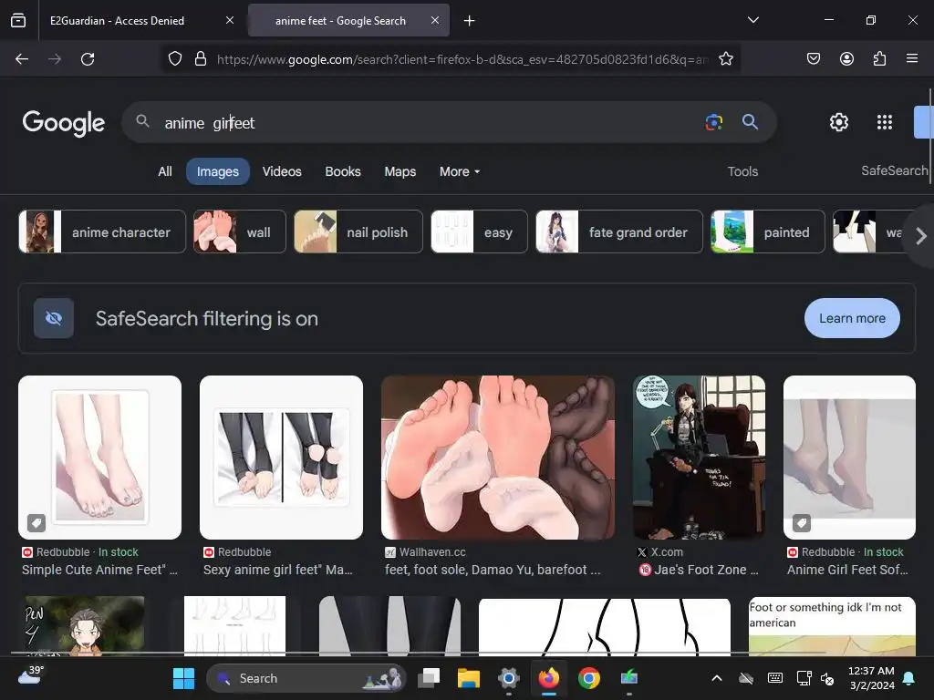Open the image search Tools options

coord(742,171)
